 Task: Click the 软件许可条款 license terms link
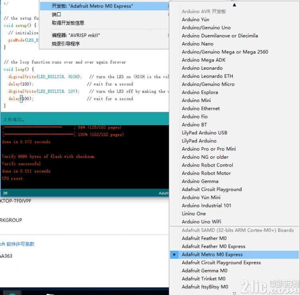click(20, 244)
